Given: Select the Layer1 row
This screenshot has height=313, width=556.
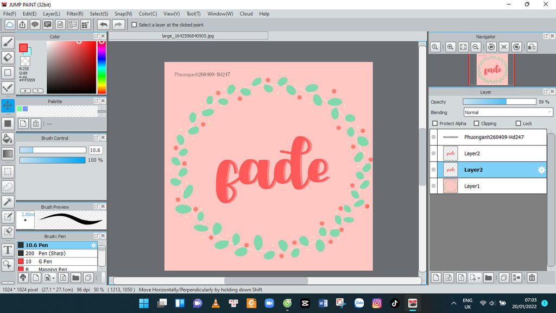Looking at the screenshot, I should click(488, 186).
